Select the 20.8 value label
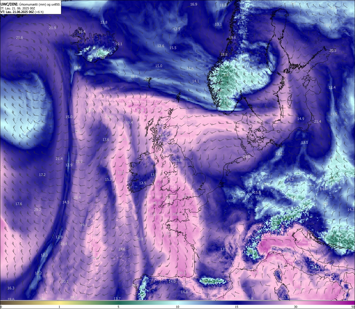Screen dimensions: 355x309 click(140, 239)
